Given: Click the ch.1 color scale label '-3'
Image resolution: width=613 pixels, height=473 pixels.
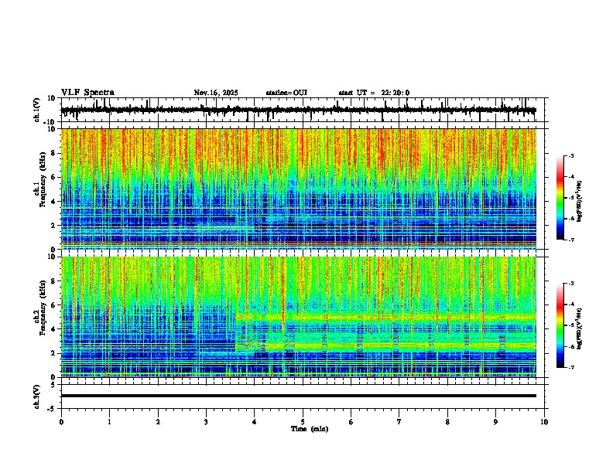Looking at the screenshot, I should coord(570,156).
